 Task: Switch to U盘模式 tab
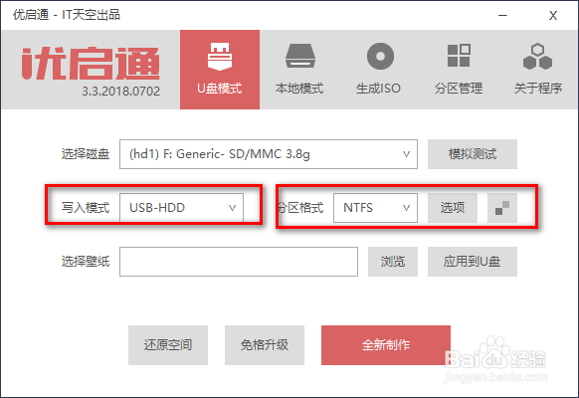tap(220, 70)
